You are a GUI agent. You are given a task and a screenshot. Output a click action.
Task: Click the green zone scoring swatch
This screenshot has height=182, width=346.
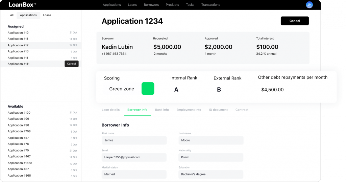click(148, 89)
